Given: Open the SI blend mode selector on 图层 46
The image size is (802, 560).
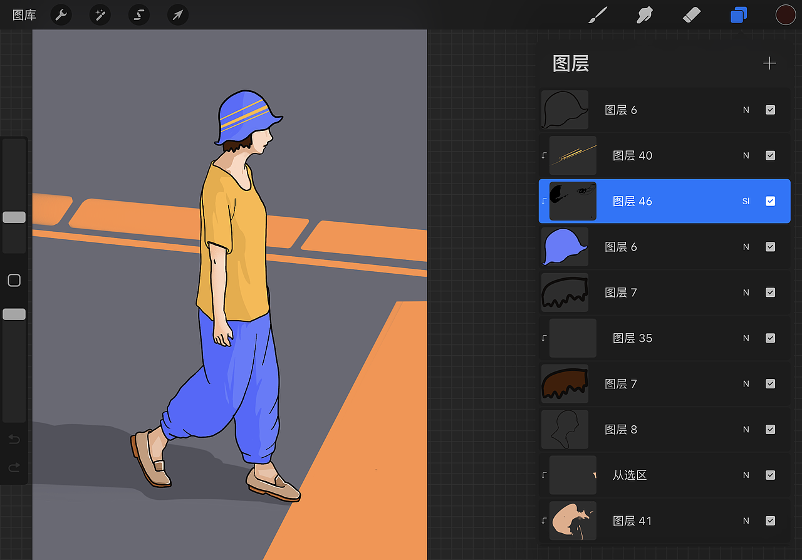Looking at the screenshot, I should (x=746, y=201).
